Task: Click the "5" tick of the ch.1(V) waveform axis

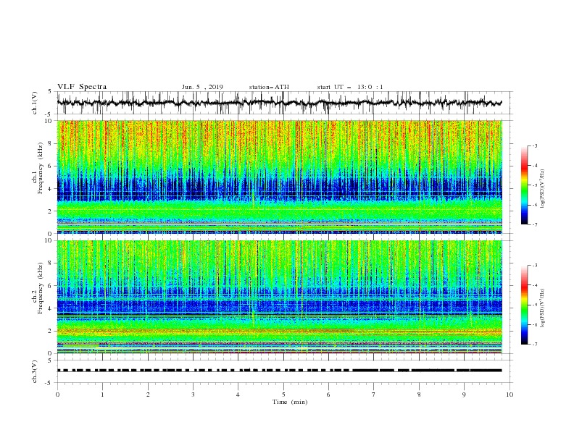Action: pyautogui.click(x=50, y=91)
